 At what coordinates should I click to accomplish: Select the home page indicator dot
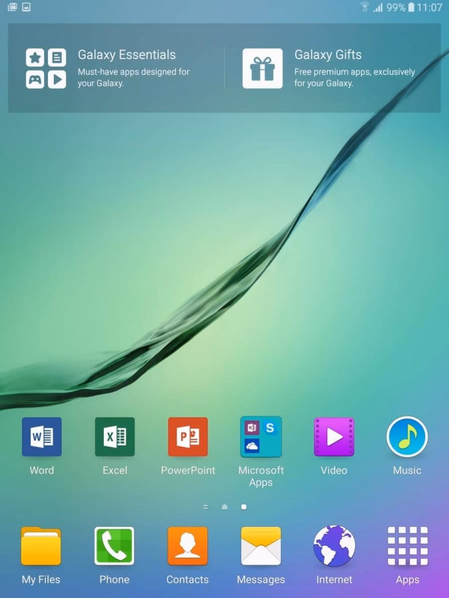click(x=224, y=507)
